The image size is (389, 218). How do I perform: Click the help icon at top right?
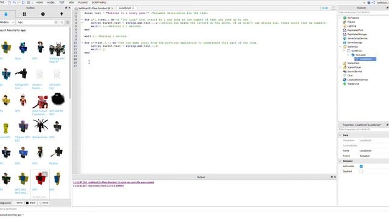369,2
